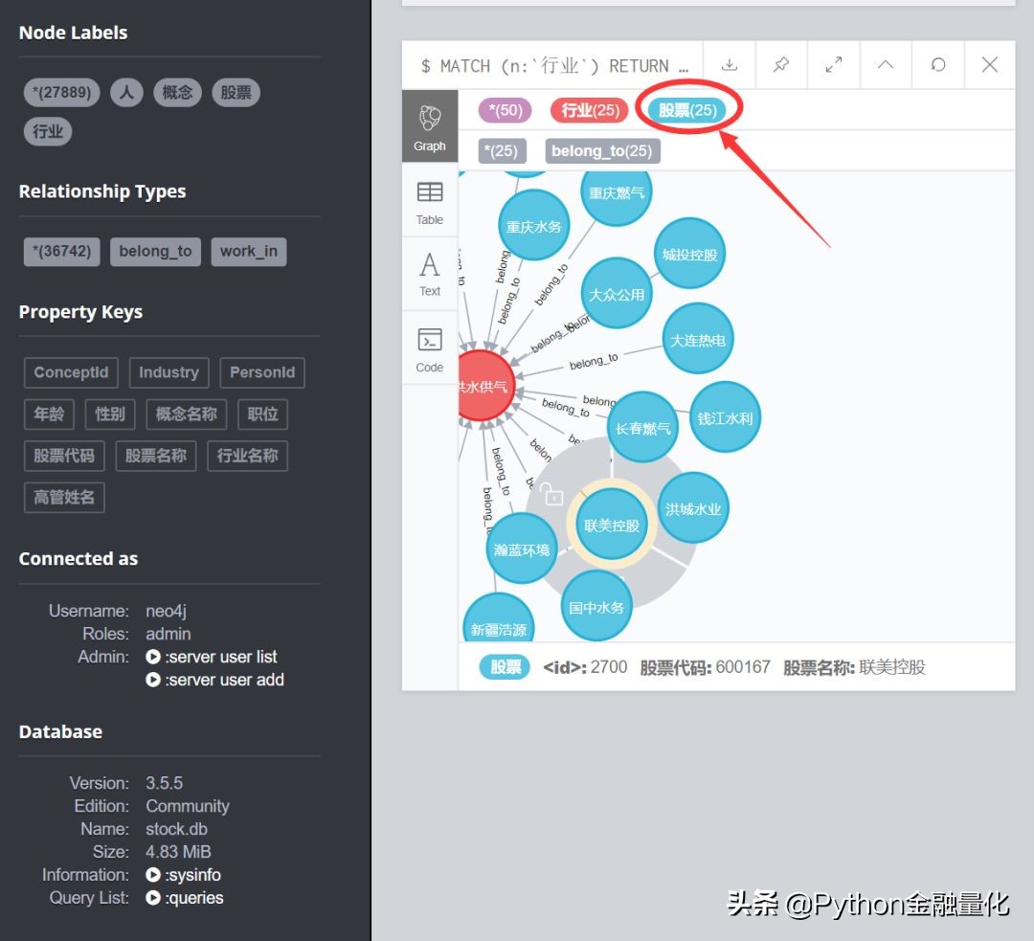
Task: Click the ConceptId property key
Action: coord(71,372)
